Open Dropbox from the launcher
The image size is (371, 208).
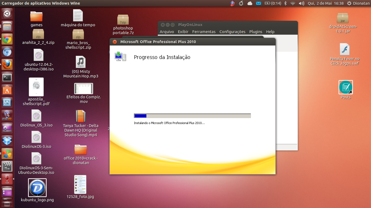[7, 141]
